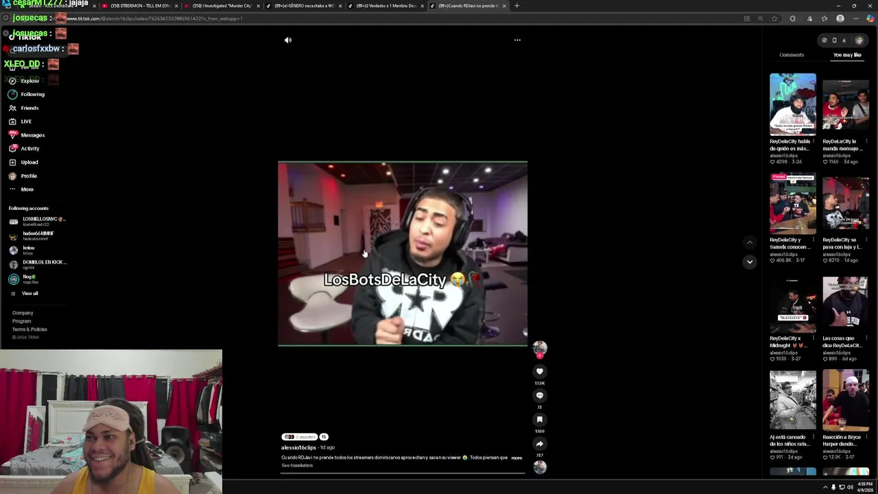Viewport: 878px width, 494px height.
Task: Switch to 'I Investigated Murder City' browser tab
Action: point(221,5)
